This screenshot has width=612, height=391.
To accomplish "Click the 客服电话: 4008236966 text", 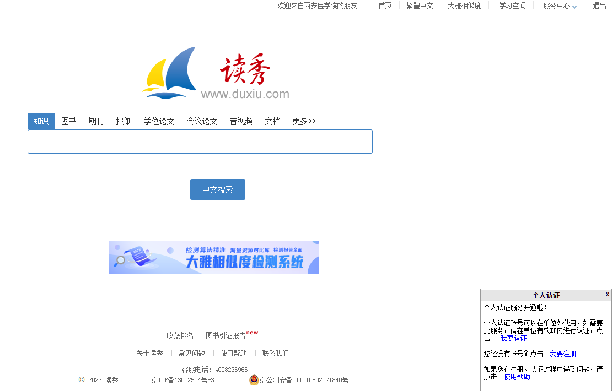I will click(x=214, y=370).
